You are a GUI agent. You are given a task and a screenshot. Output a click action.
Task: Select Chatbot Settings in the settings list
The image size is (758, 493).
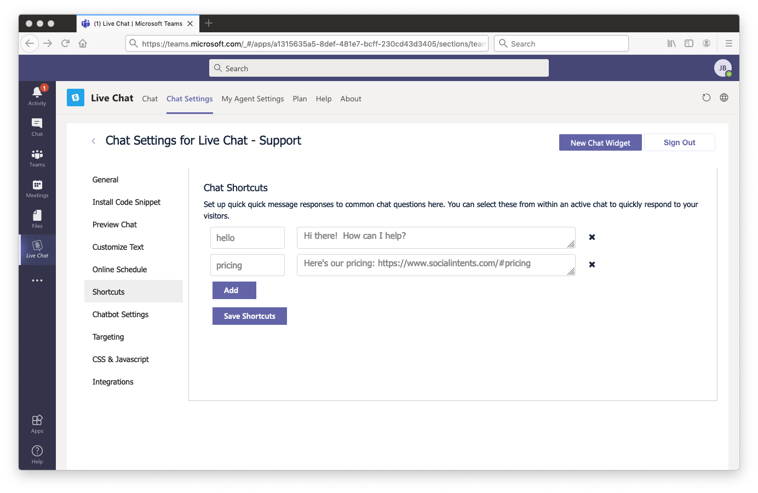(x=120, y=314)
